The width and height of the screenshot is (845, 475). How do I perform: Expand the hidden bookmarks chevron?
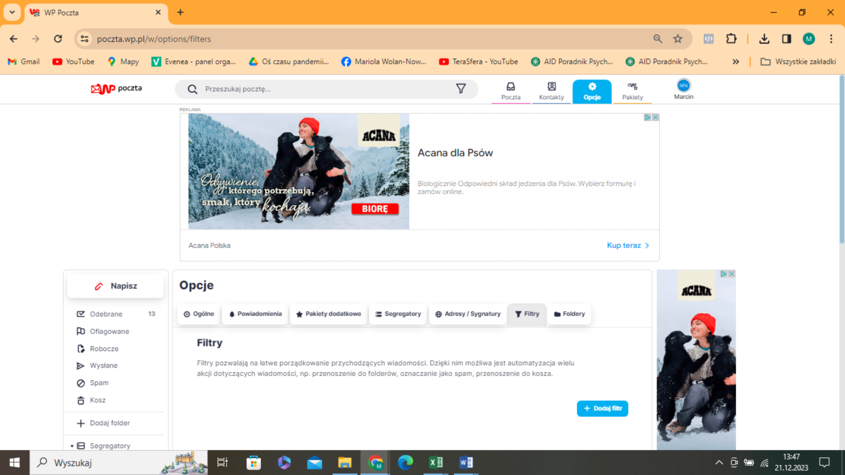[x=735, y=62]
